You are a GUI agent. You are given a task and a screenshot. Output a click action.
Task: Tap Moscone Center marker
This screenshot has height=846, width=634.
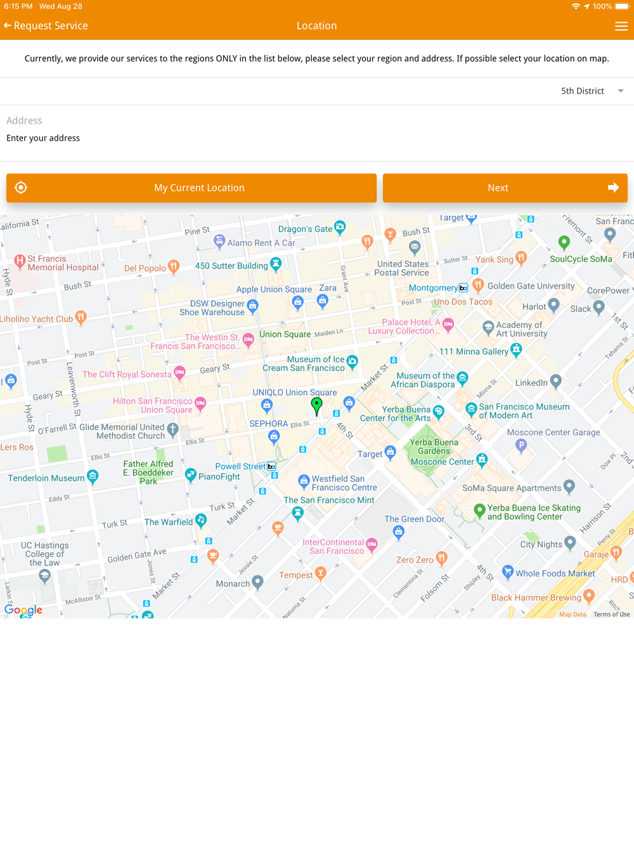coord(482,459)
